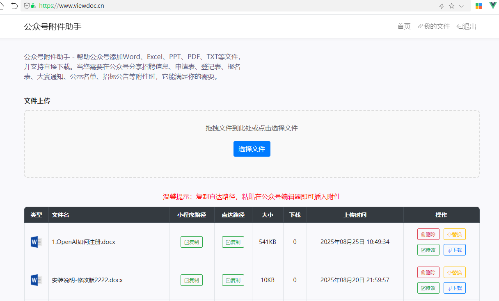Click the 下载 column header
The height and width of the screenshot is (301, 499).
(x=295, y=215)
